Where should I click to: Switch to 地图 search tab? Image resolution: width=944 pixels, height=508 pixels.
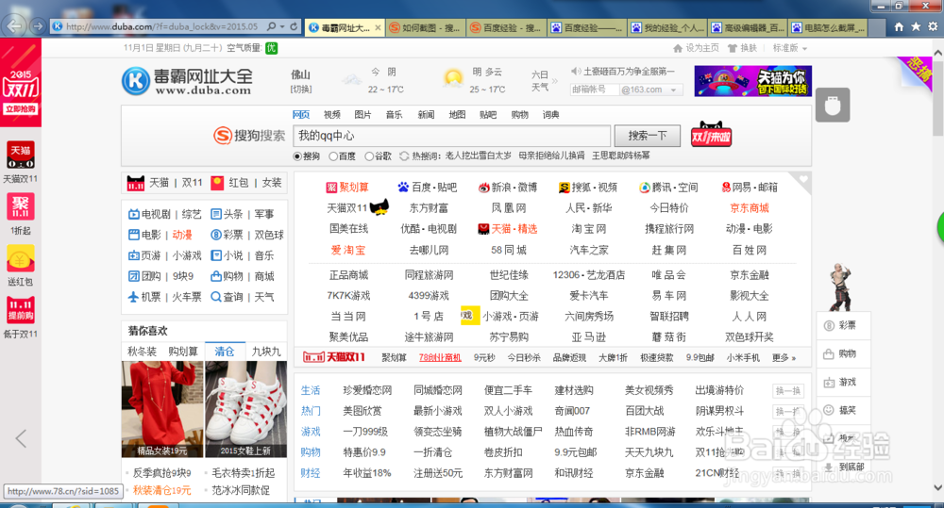tap(457, 115)
